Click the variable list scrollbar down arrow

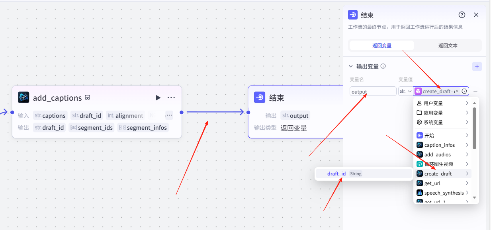(474, 197)
